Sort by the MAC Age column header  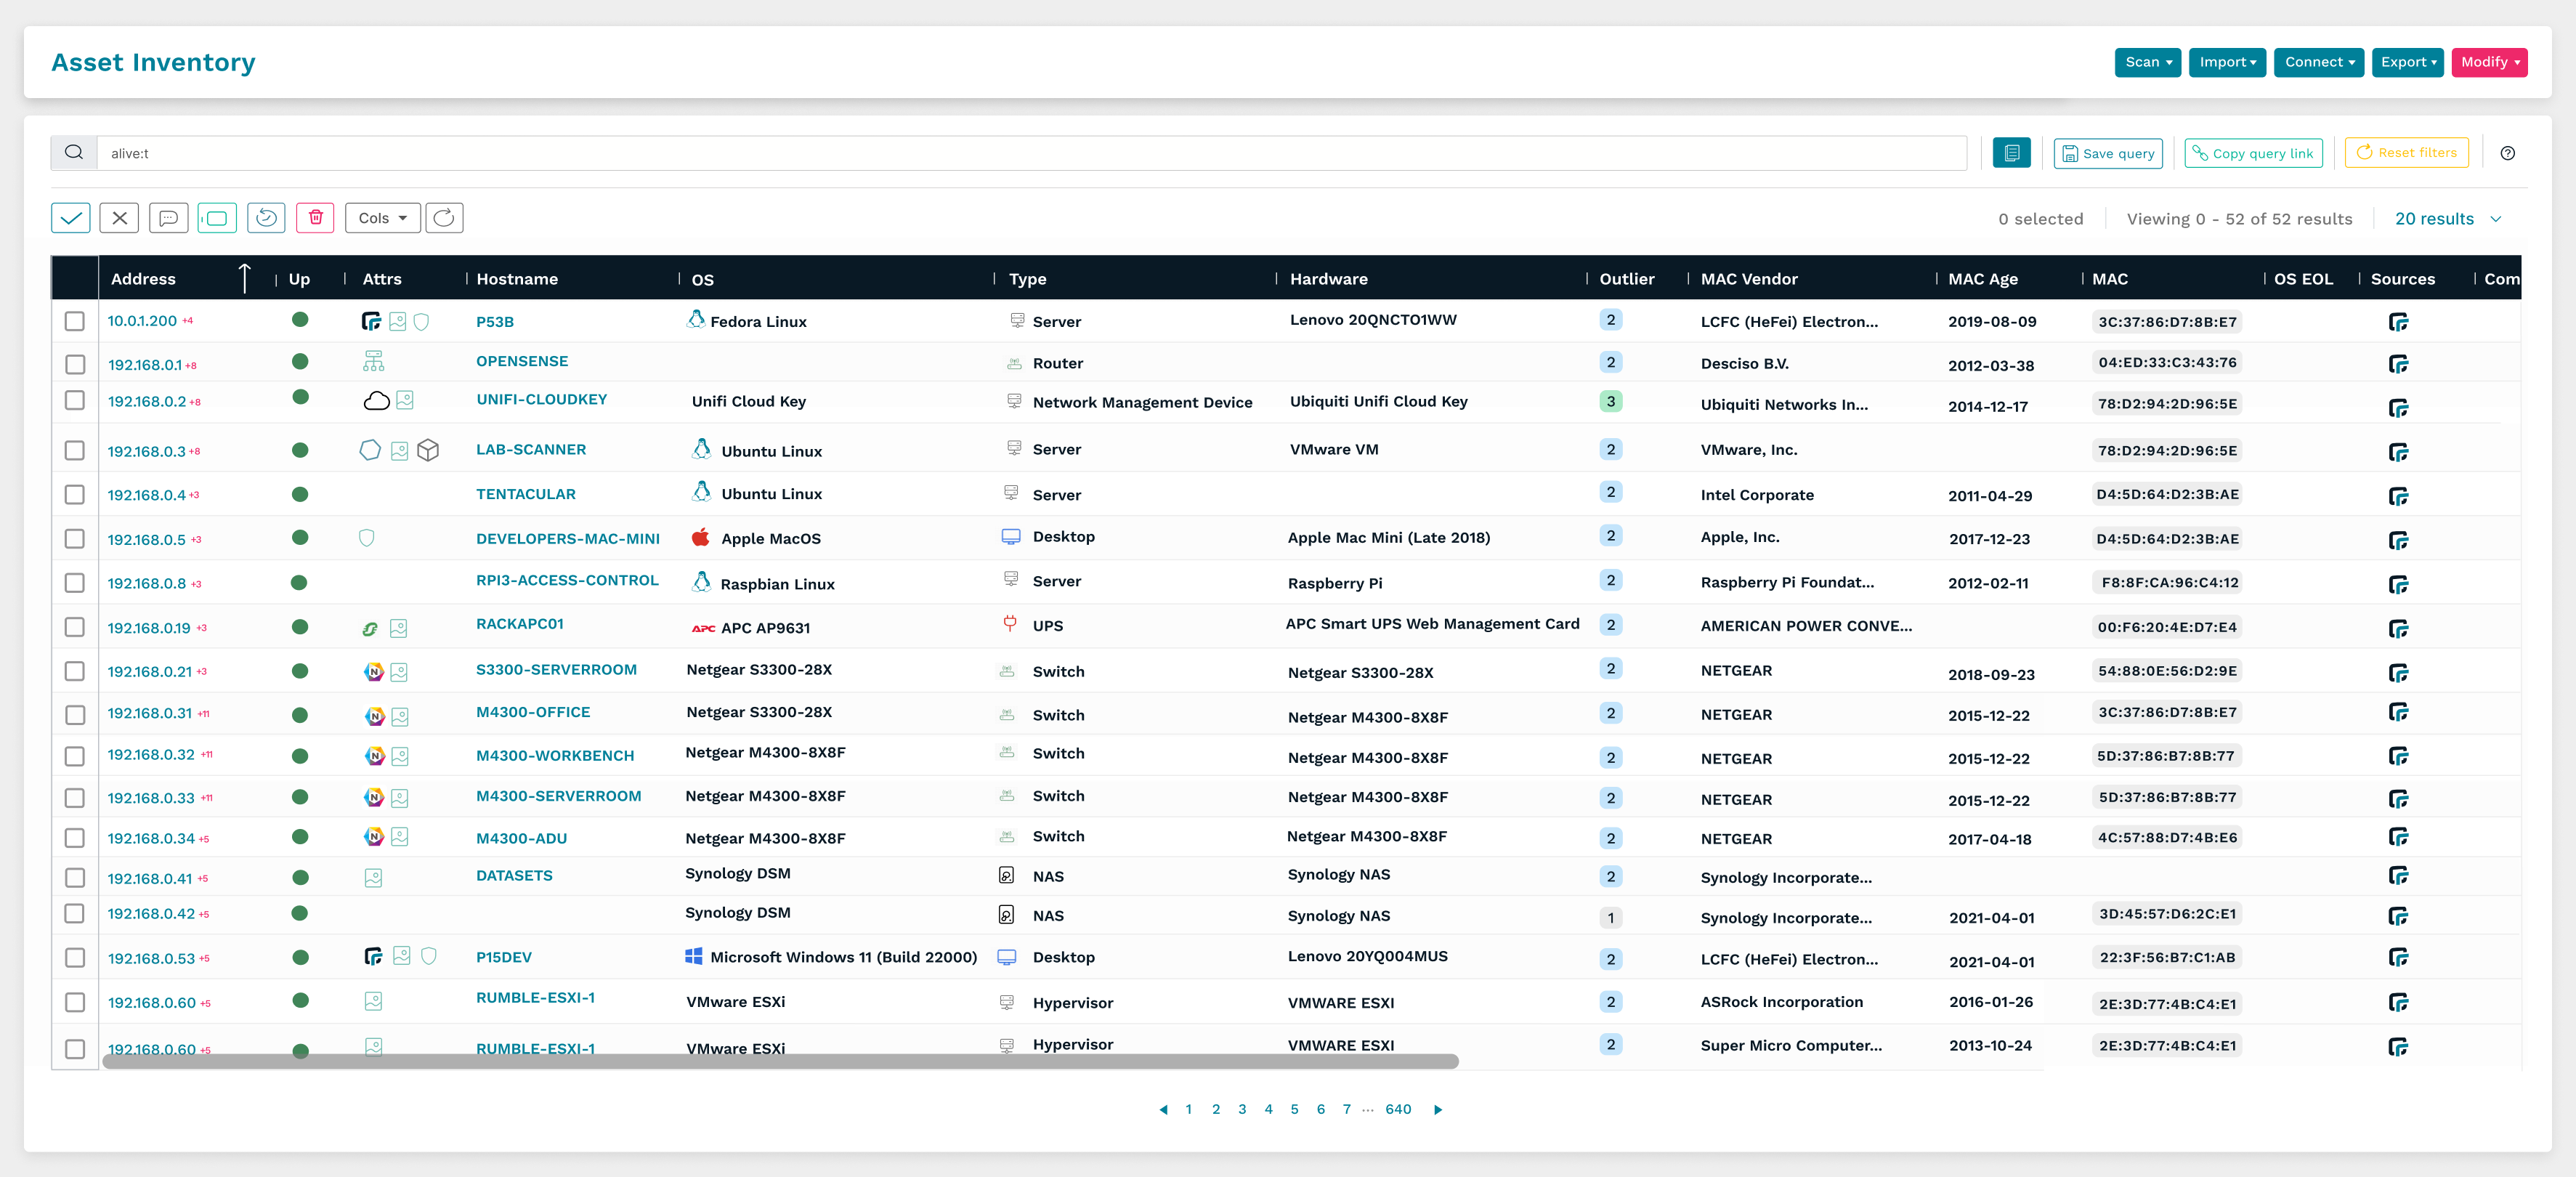(1982, 279)
